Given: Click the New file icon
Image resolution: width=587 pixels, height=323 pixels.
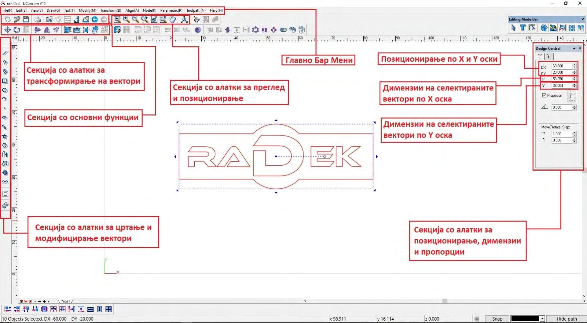Looking at the screenshot, I should (7, 19).
